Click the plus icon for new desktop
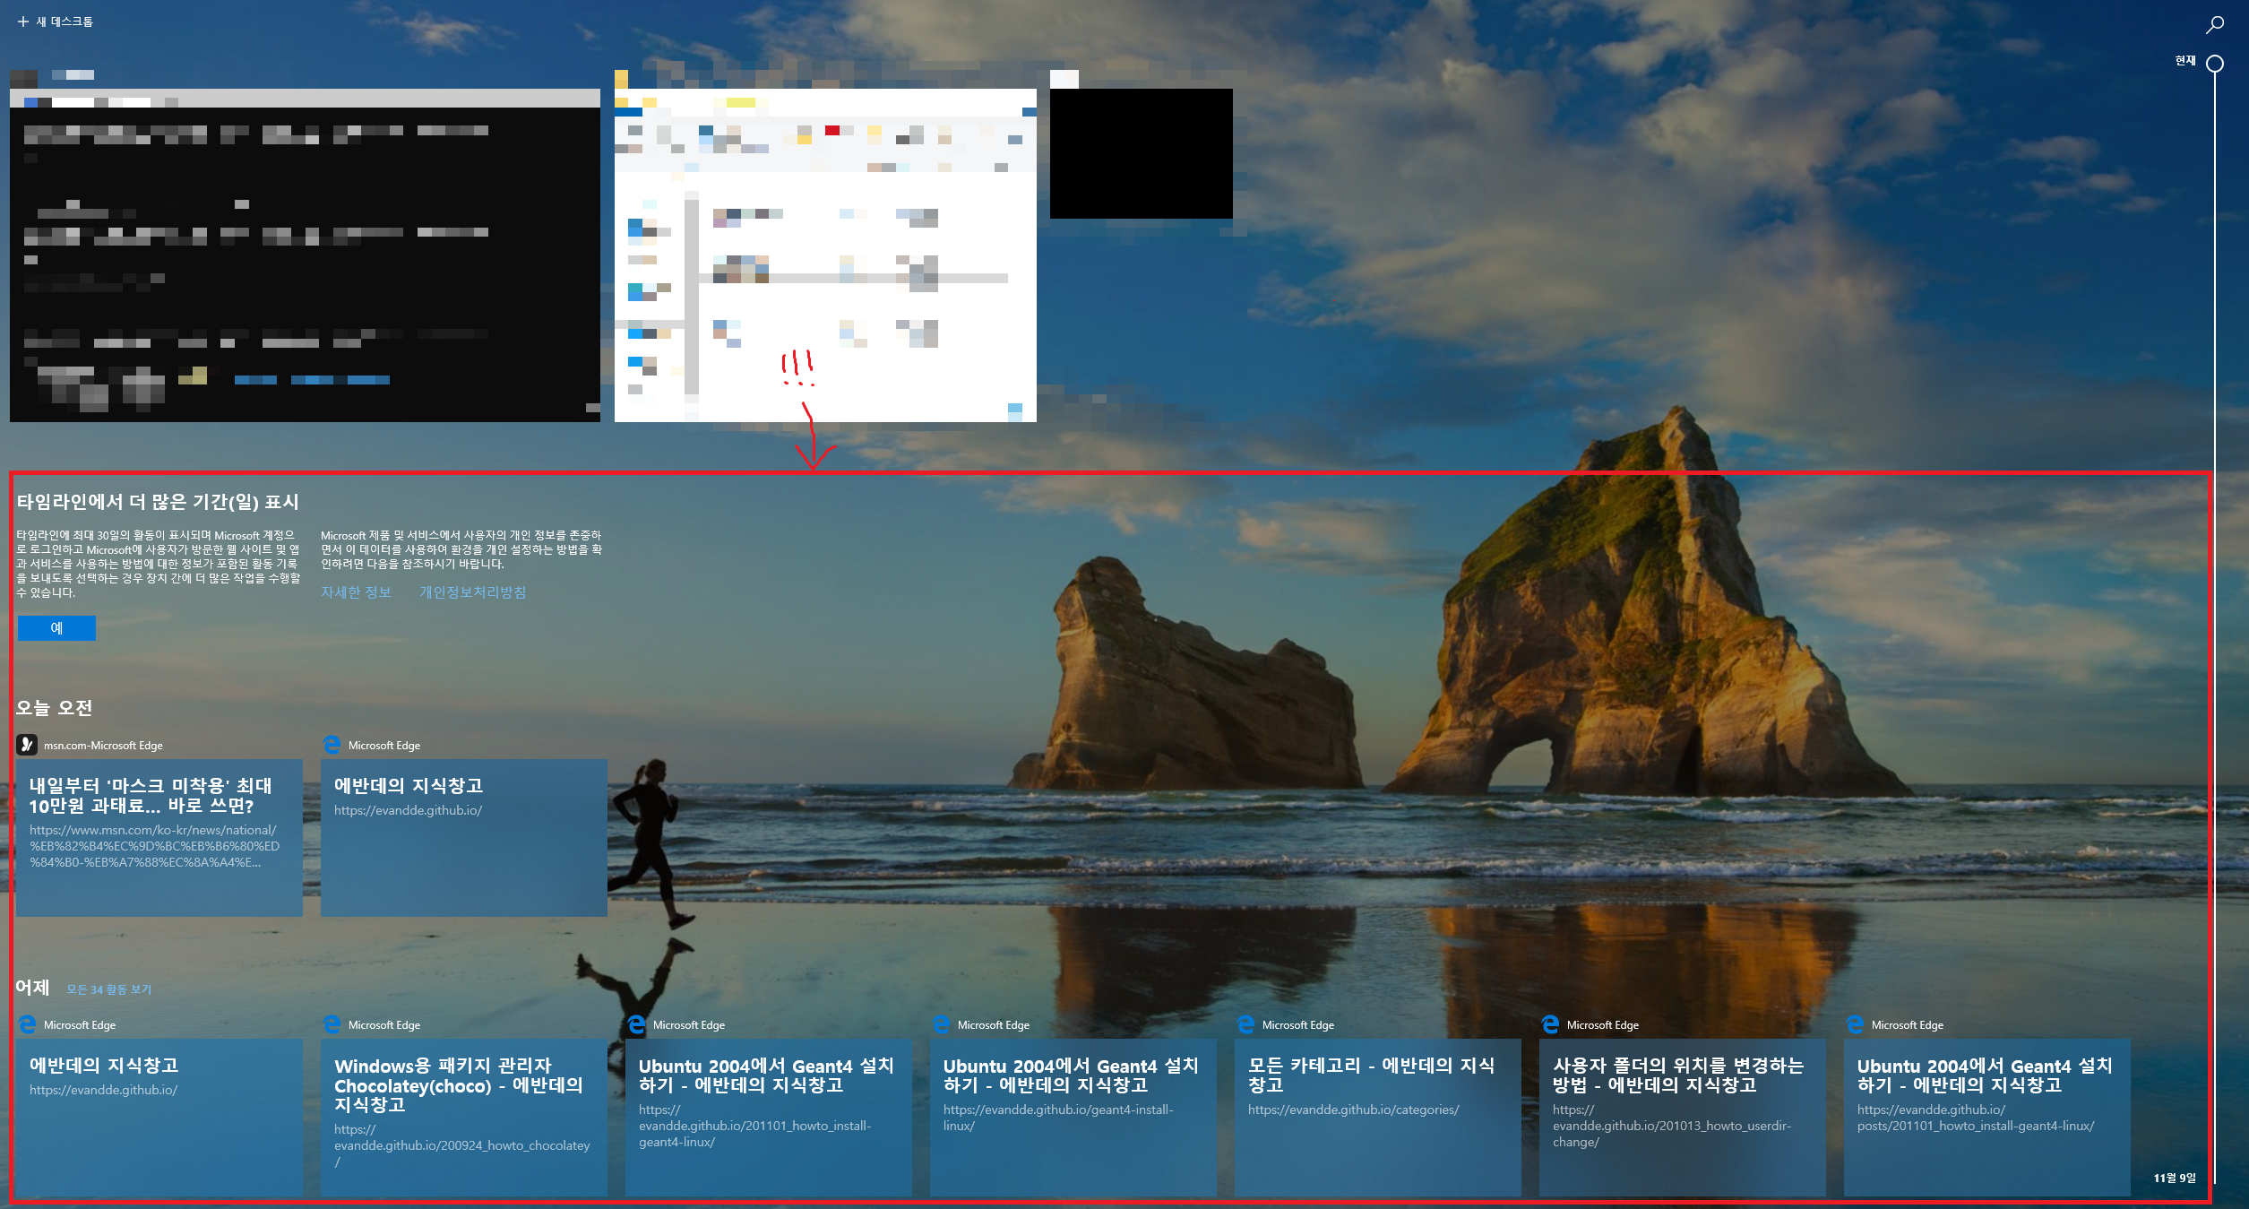 (23, 22)
